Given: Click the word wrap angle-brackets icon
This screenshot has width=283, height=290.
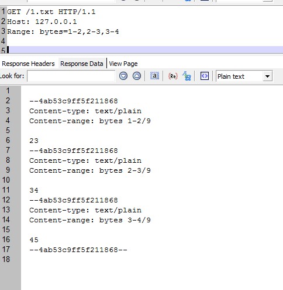Looking at the screenshot, I should click(x=205, y=76).
